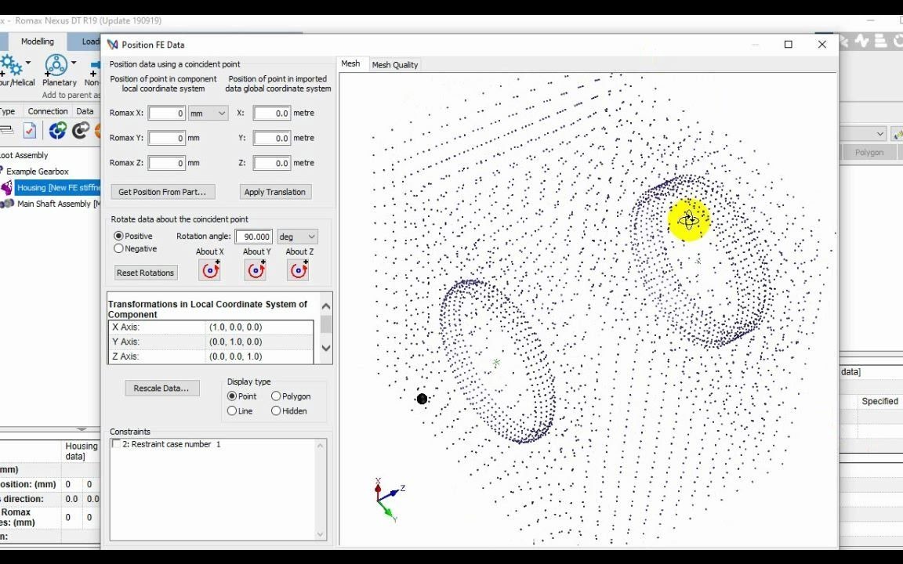Screen dimensions: 903x564
Task: Click the Polygon button in background window
Action: tap(869, 153)
